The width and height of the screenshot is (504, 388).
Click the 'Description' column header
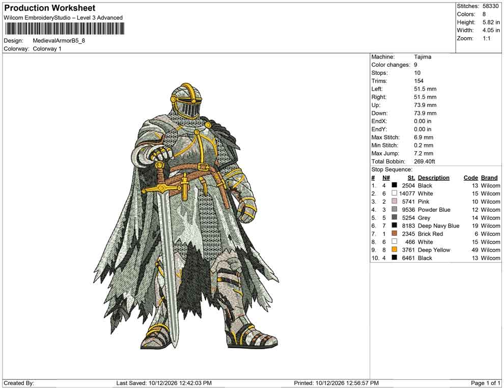pos(433,178)
